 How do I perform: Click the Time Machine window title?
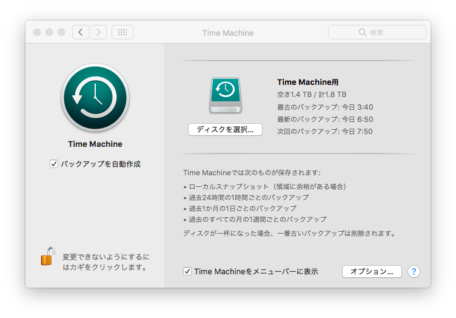[228, 33]
